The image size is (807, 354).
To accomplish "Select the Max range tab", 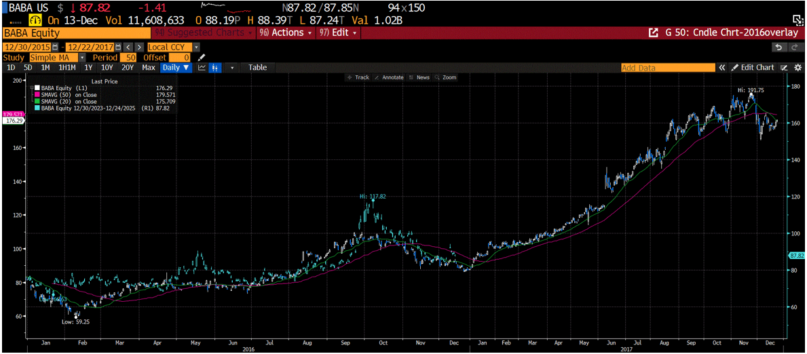I will pos(149,67).
